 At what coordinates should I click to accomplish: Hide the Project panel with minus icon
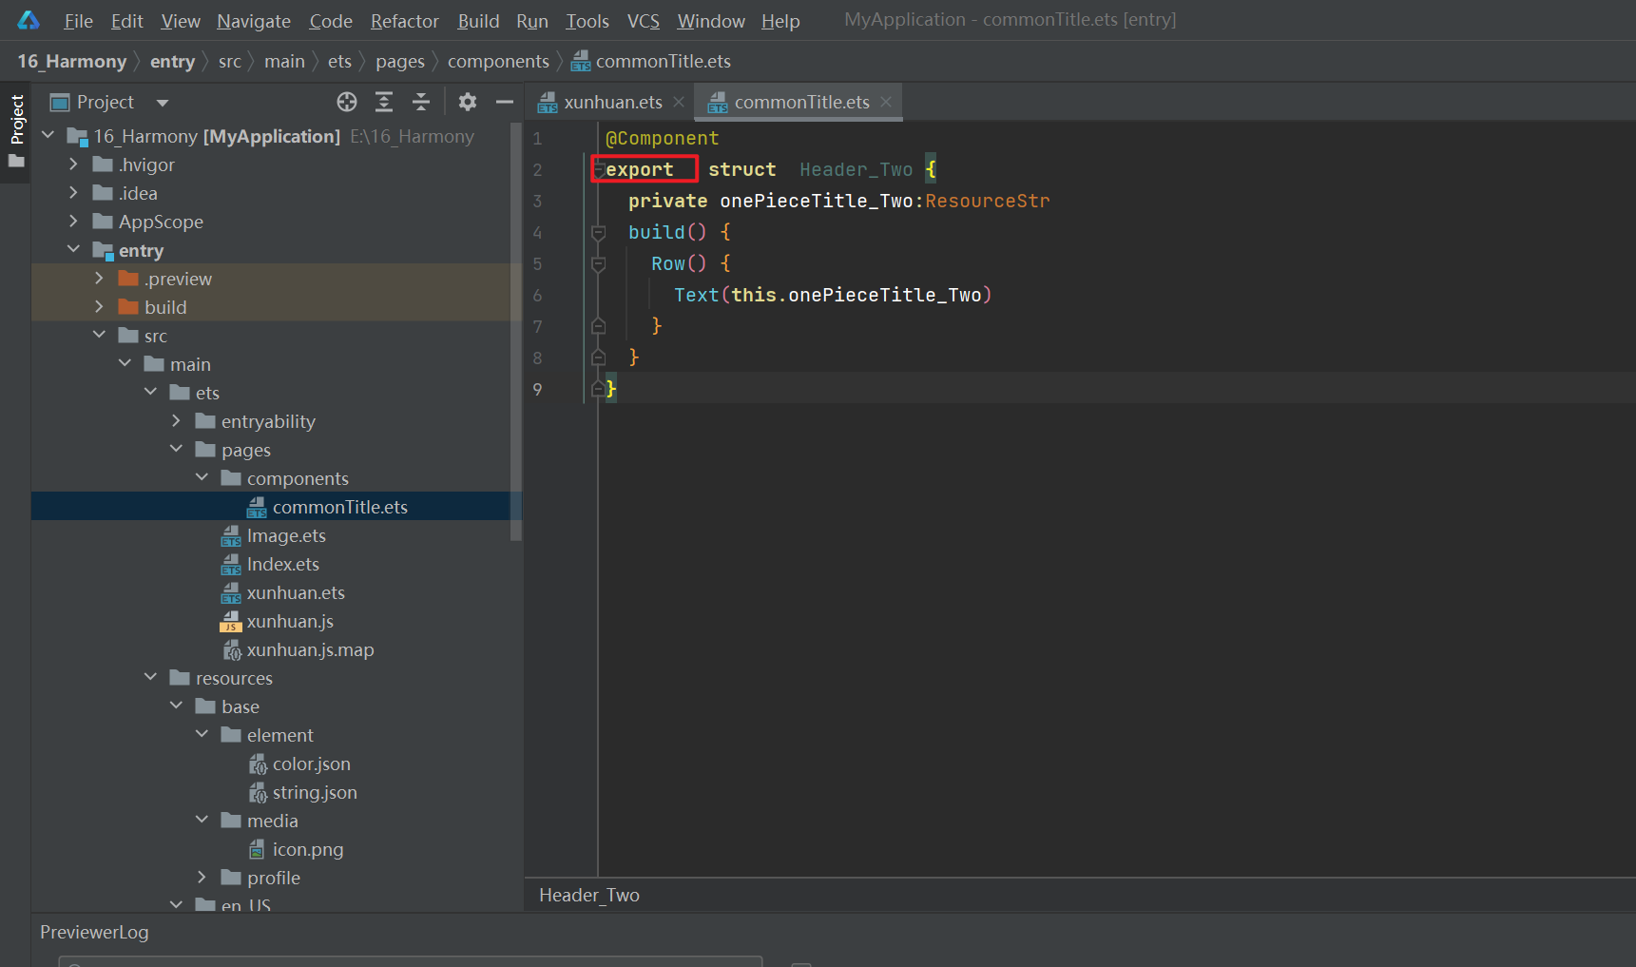pyautogui.click(x=505, y=102)
